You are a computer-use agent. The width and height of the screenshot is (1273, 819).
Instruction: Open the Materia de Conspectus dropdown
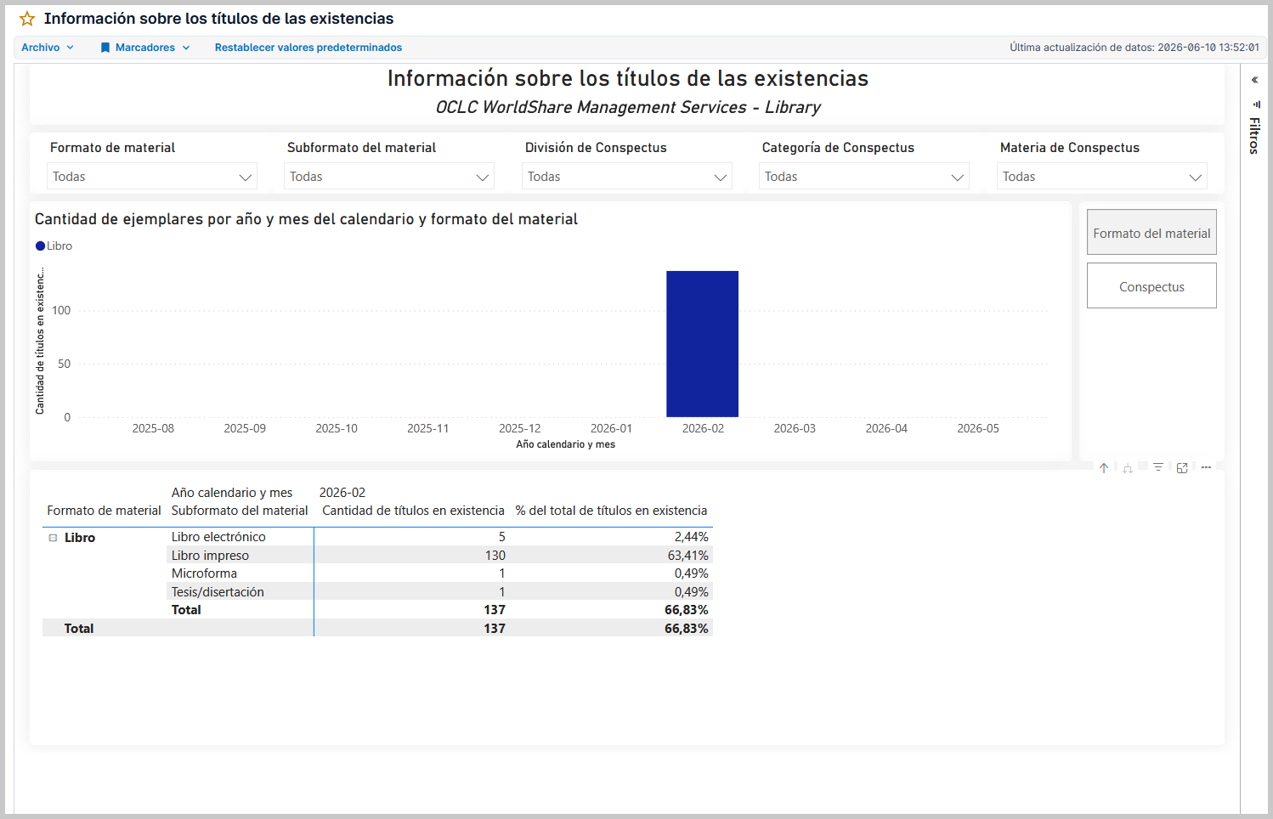click(1102, 177)
